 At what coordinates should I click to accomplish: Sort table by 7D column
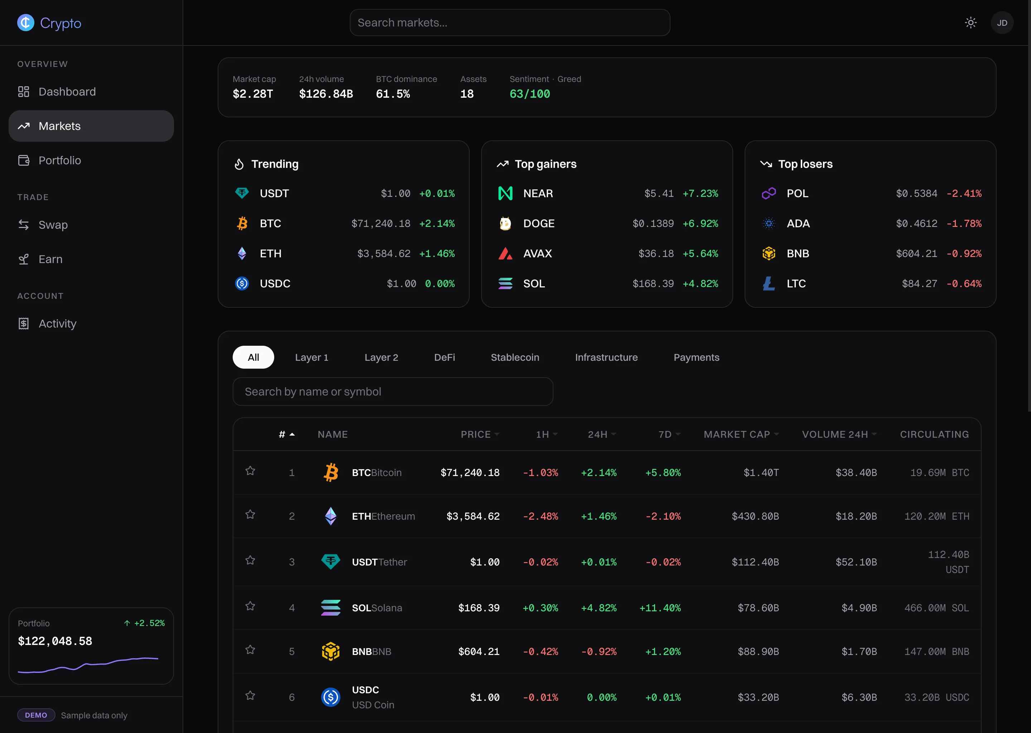click(669, 434)
